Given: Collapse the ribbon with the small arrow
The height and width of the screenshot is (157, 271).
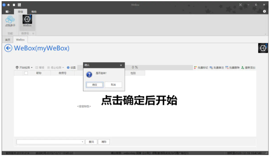Looking at the screenshot, I should pyautogui.click(x=265, y=34).
